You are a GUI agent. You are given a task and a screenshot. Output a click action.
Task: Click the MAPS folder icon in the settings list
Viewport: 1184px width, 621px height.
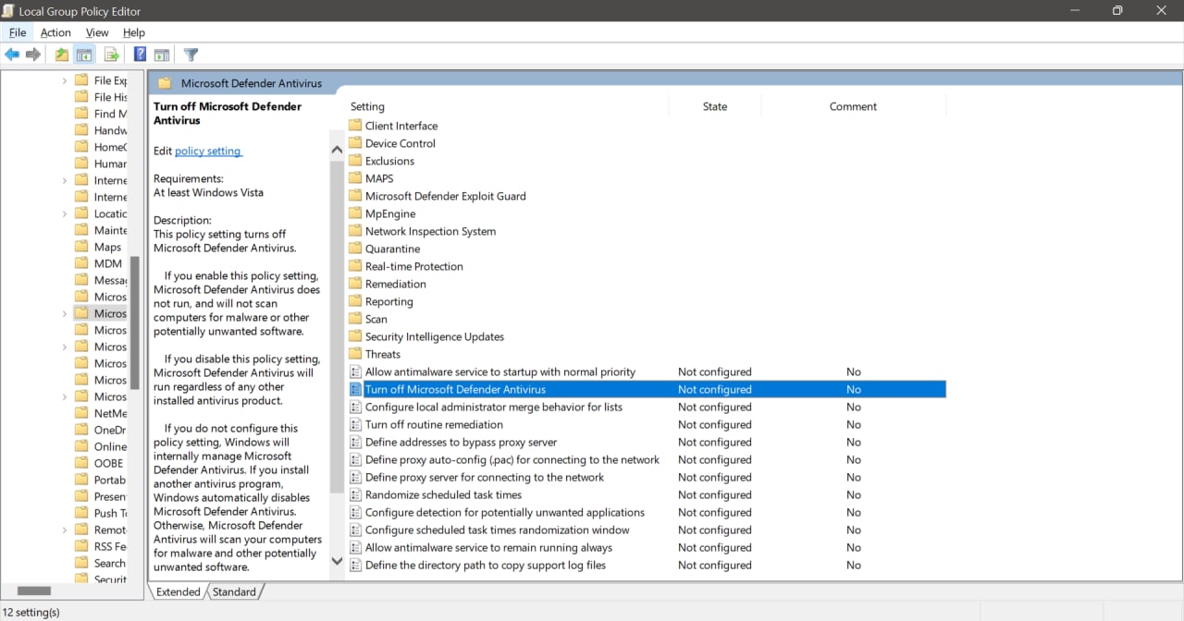pyautogui.click(x=355, y=178)
